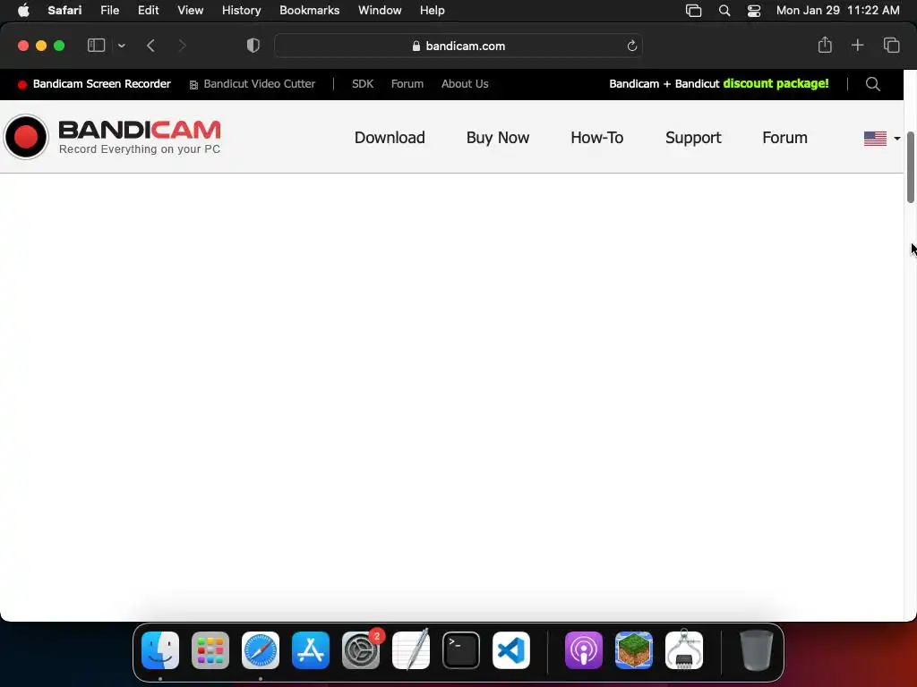Open Finder from the Dock
The height and width of the screenshot is (687, 917).
(160, 650)
